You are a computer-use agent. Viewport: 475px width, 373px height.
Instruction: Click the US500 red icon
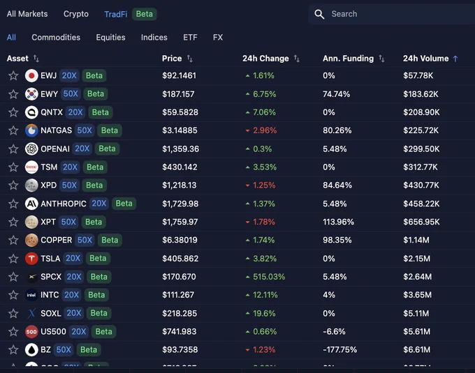click(31, 332)
